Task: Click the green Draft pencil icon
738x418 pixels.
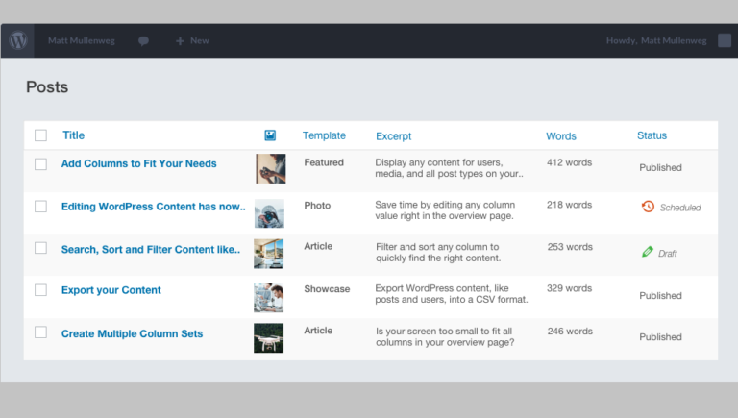Action: [x=648, y=253]
